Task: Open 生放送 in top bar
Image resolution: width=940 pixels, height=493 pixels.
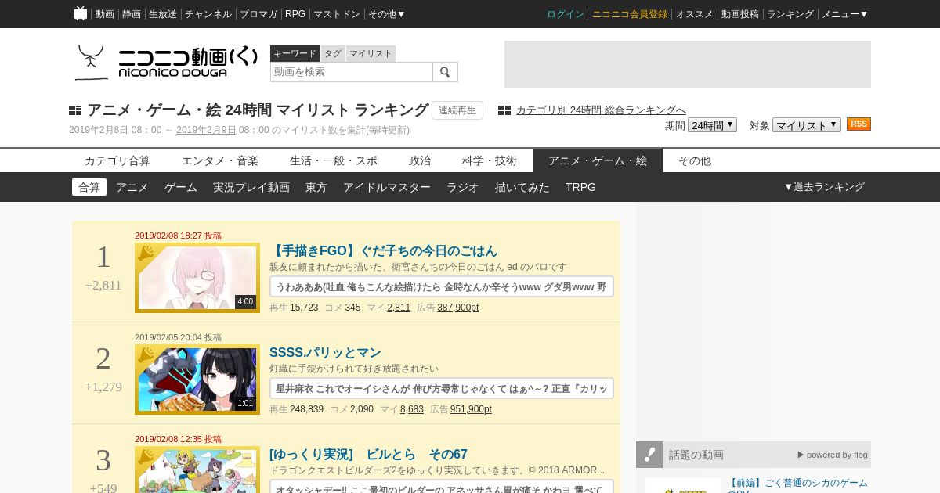Action: tap(163, 14)
